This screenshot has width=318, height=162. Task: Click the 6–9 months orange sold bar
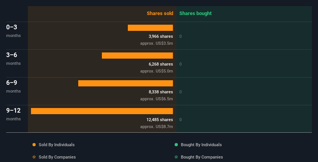(125, 83)
